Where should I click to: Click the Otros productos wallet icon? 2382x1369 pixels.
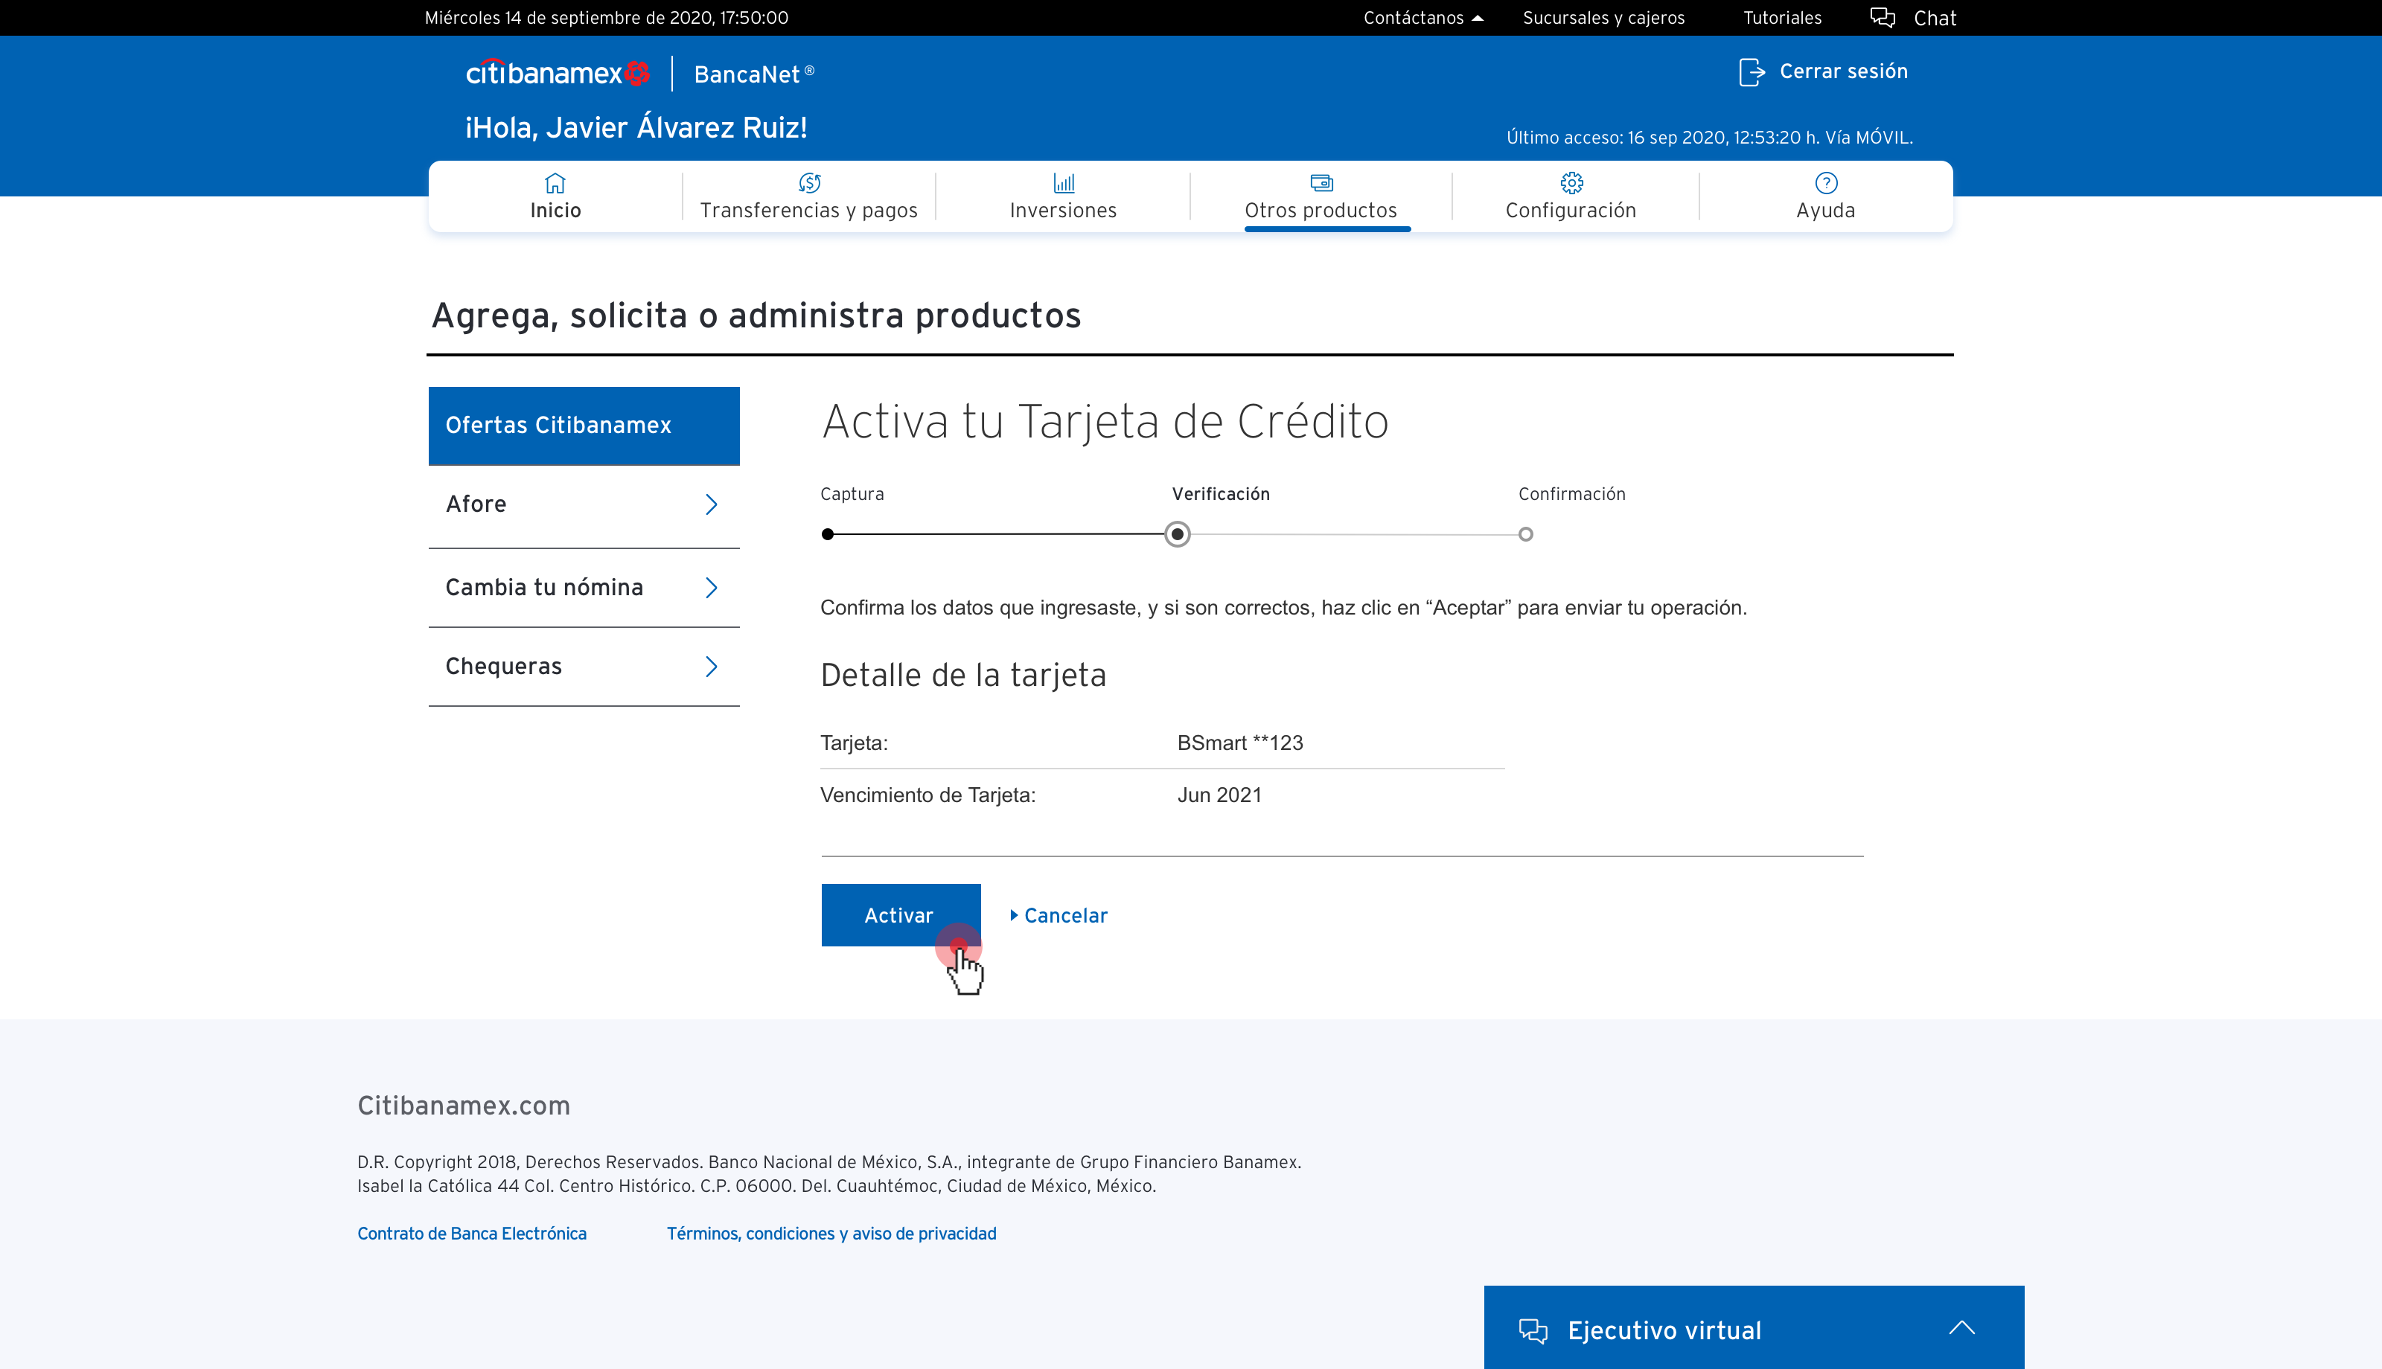(x=1321, y=182)
